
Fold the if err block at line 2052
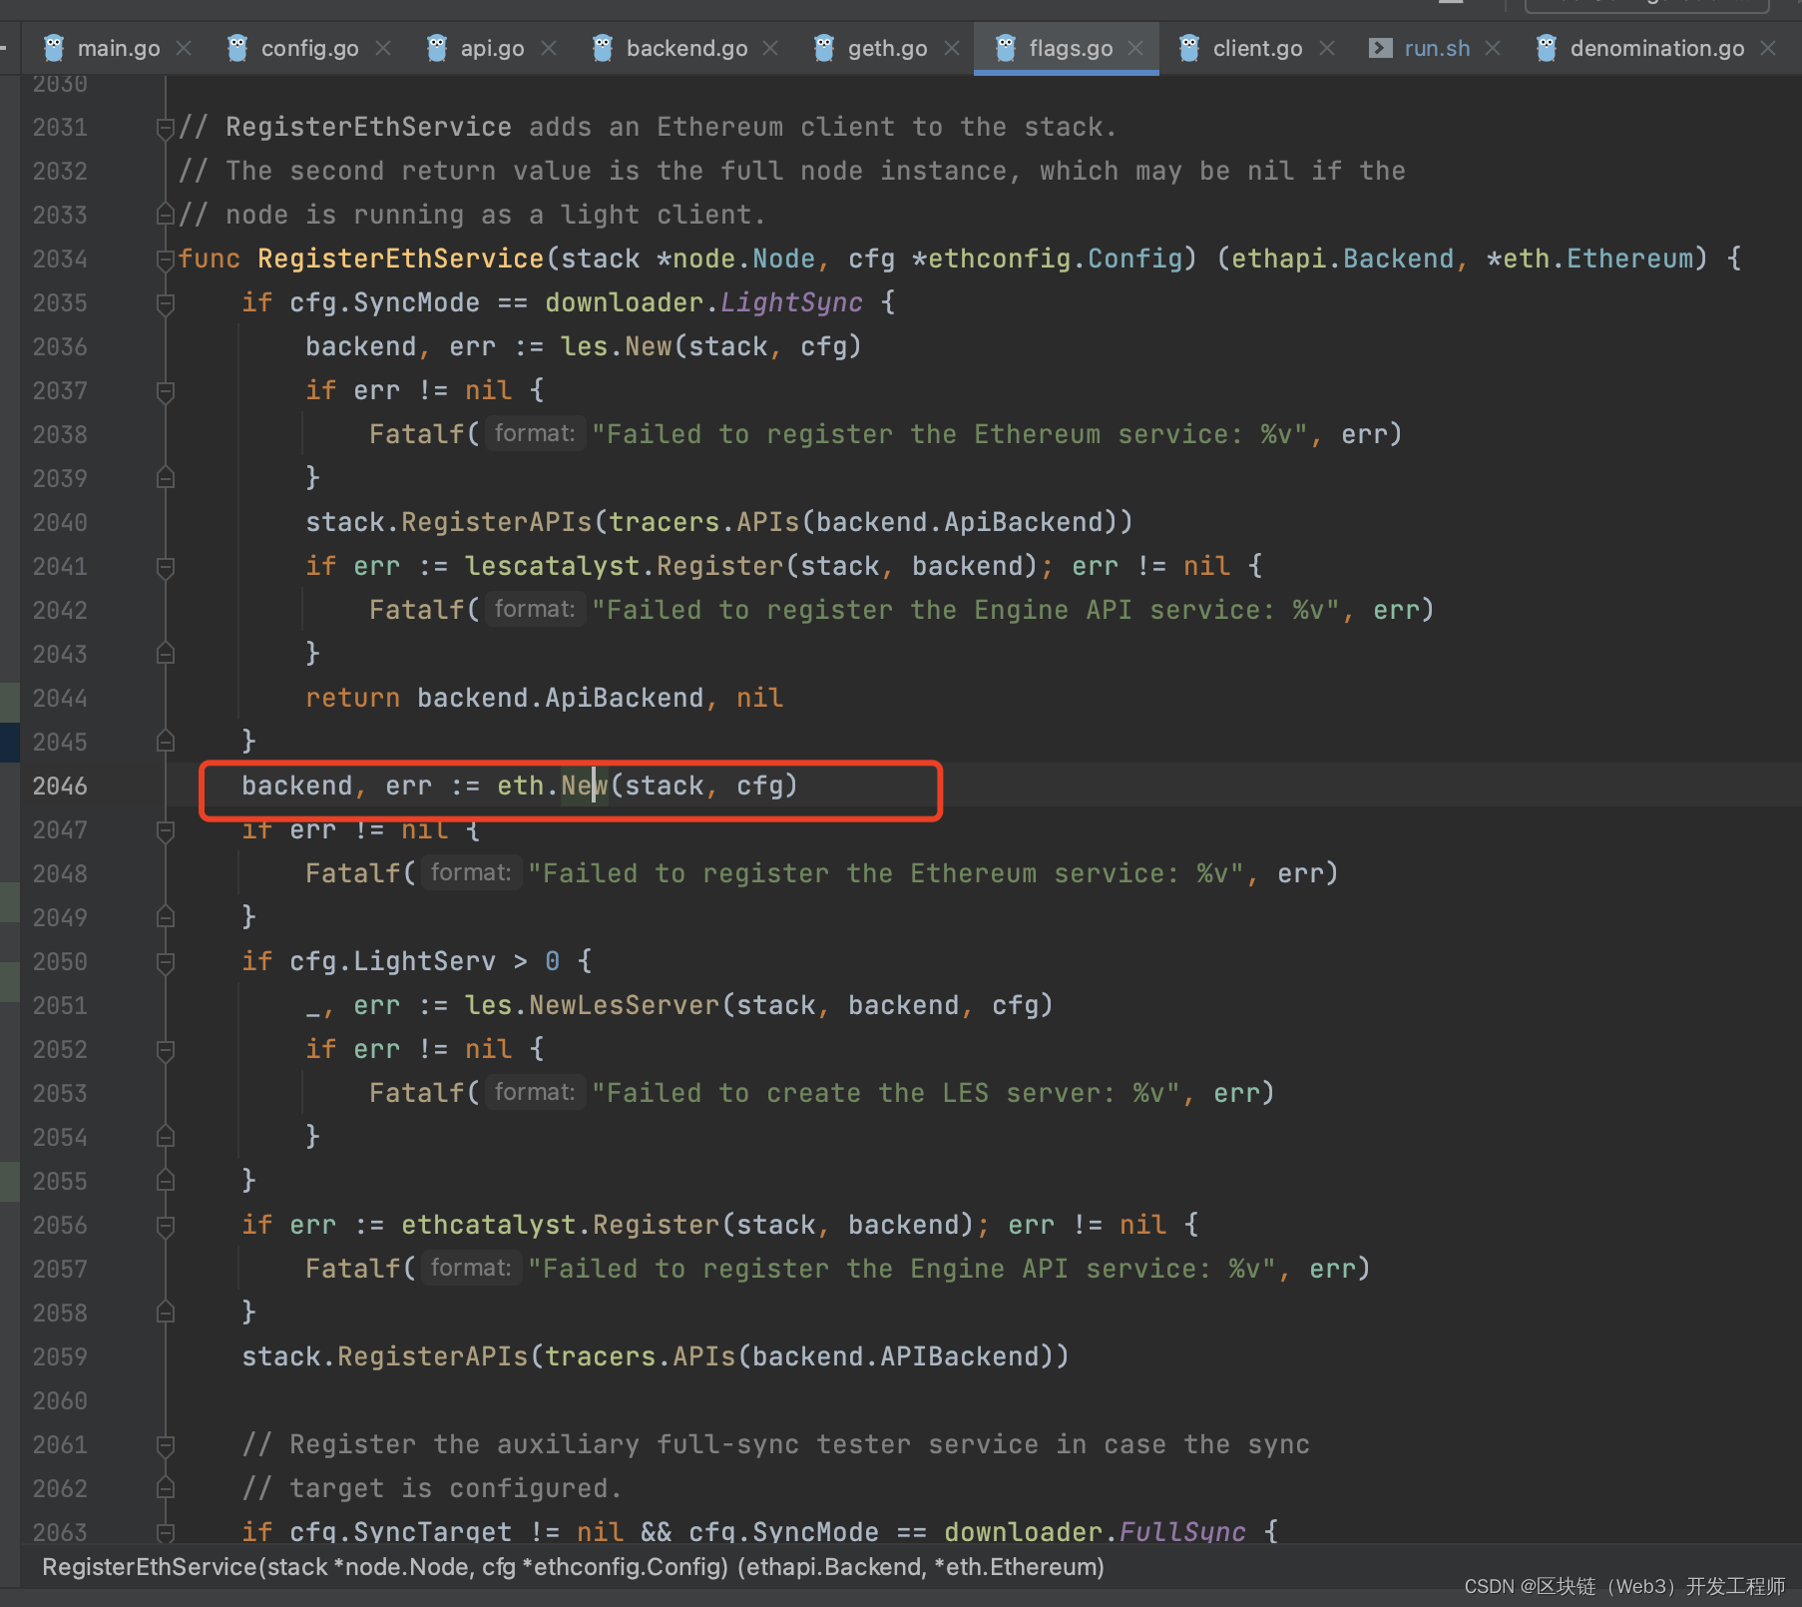(166, 1050)
